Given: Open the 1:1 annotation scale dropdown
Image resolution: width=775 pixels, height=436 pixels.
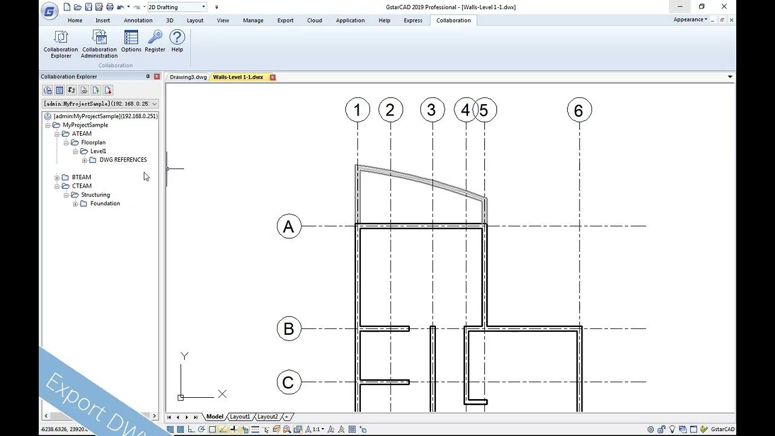Looking at the screenshot, I should 318,429.
